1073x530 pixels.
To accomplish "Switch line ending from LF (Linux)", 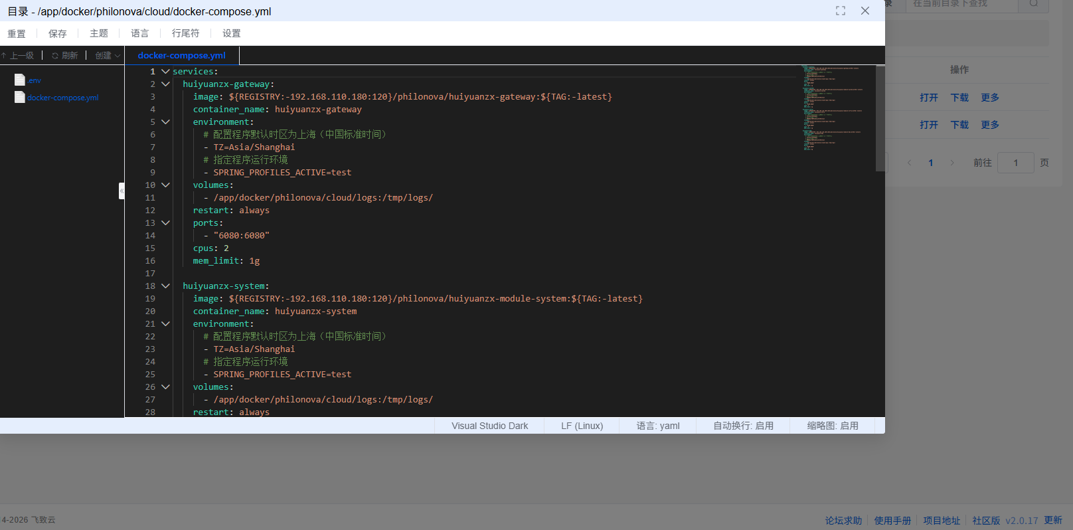I will click(582, 426).
